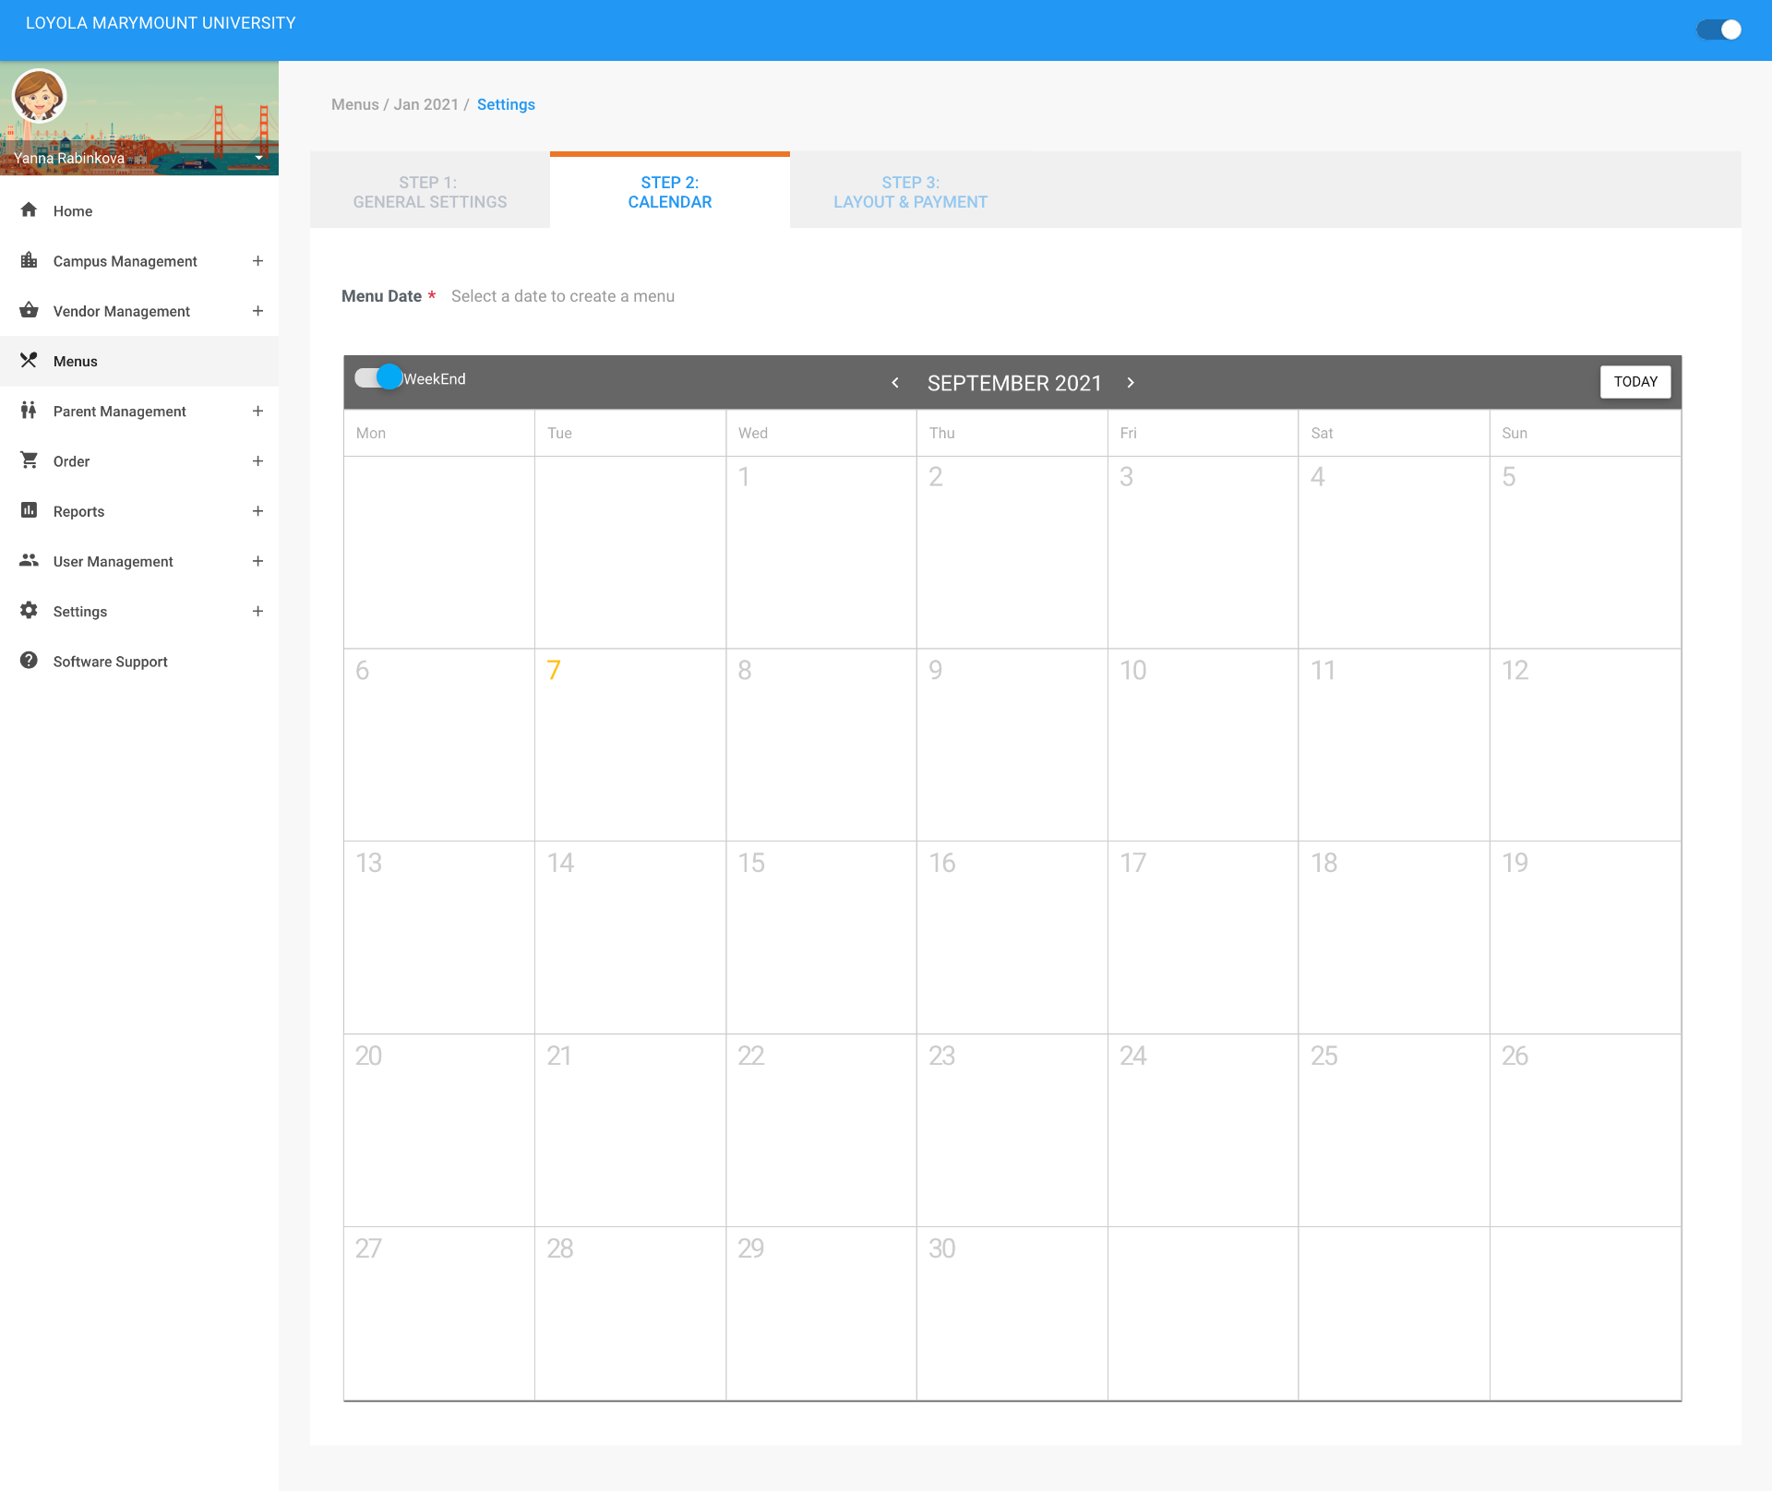The height and width of the screenshot is (1492, 1772).
Task: Open Yanna Rabinkova profile dropdown arrow
Action: [x=259, y=158]
